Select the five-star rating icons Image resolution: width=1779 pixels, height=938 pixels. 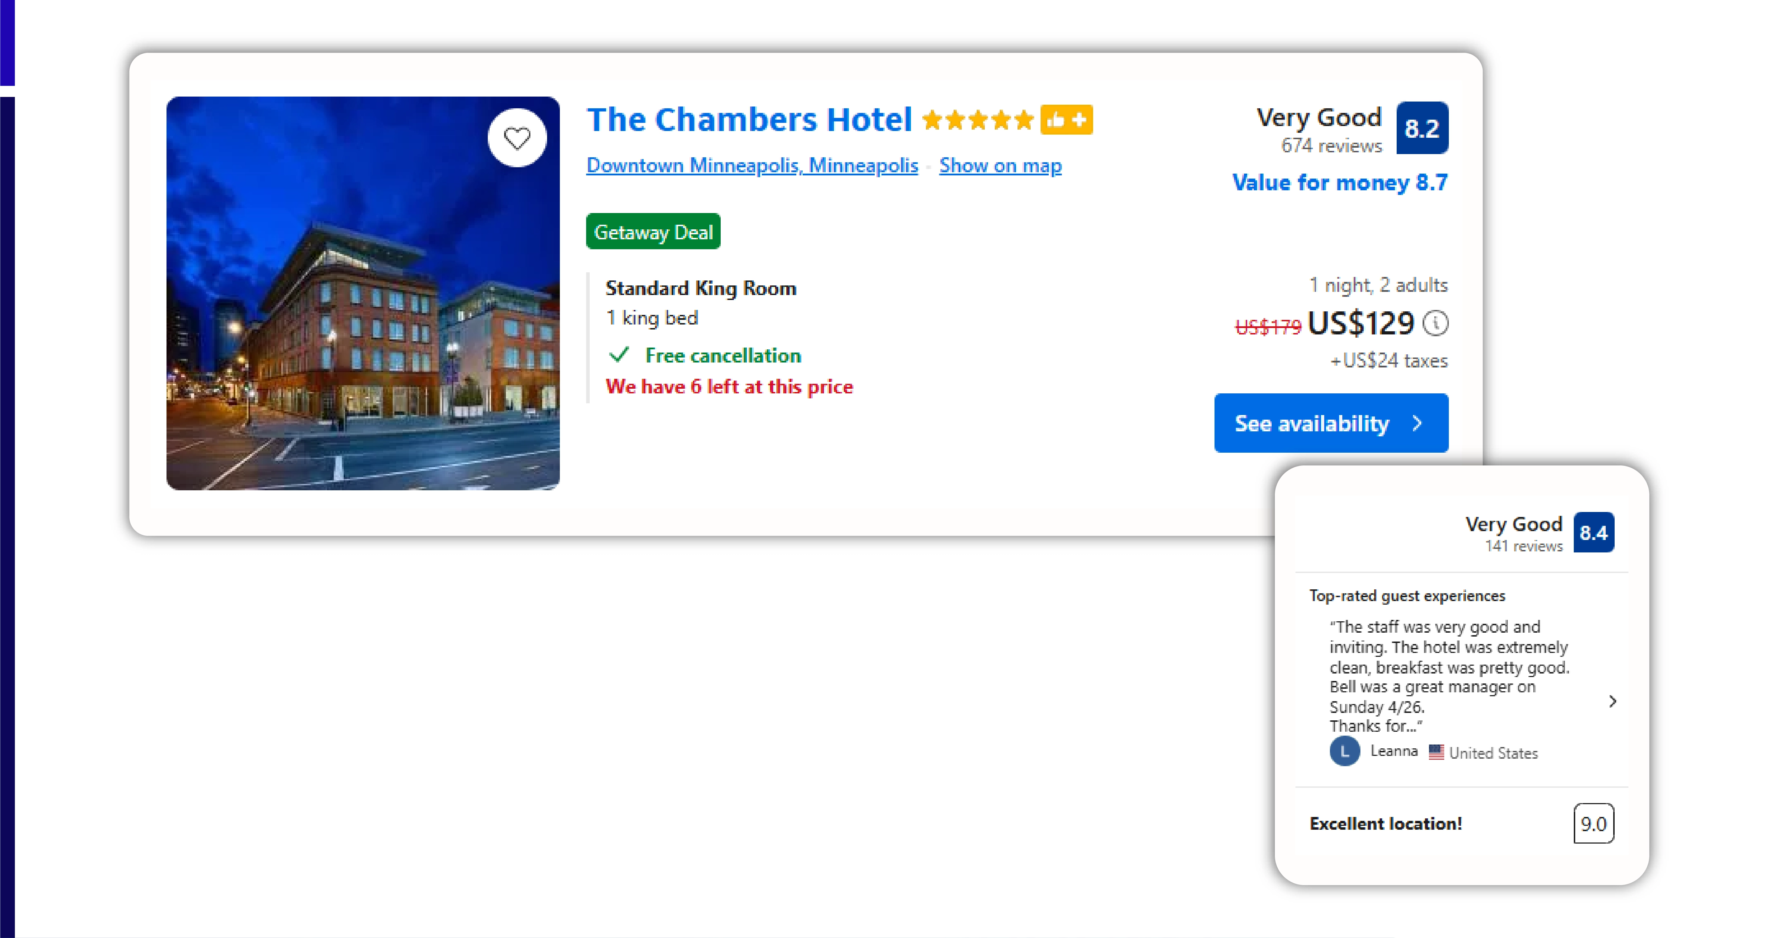point(978,120)
